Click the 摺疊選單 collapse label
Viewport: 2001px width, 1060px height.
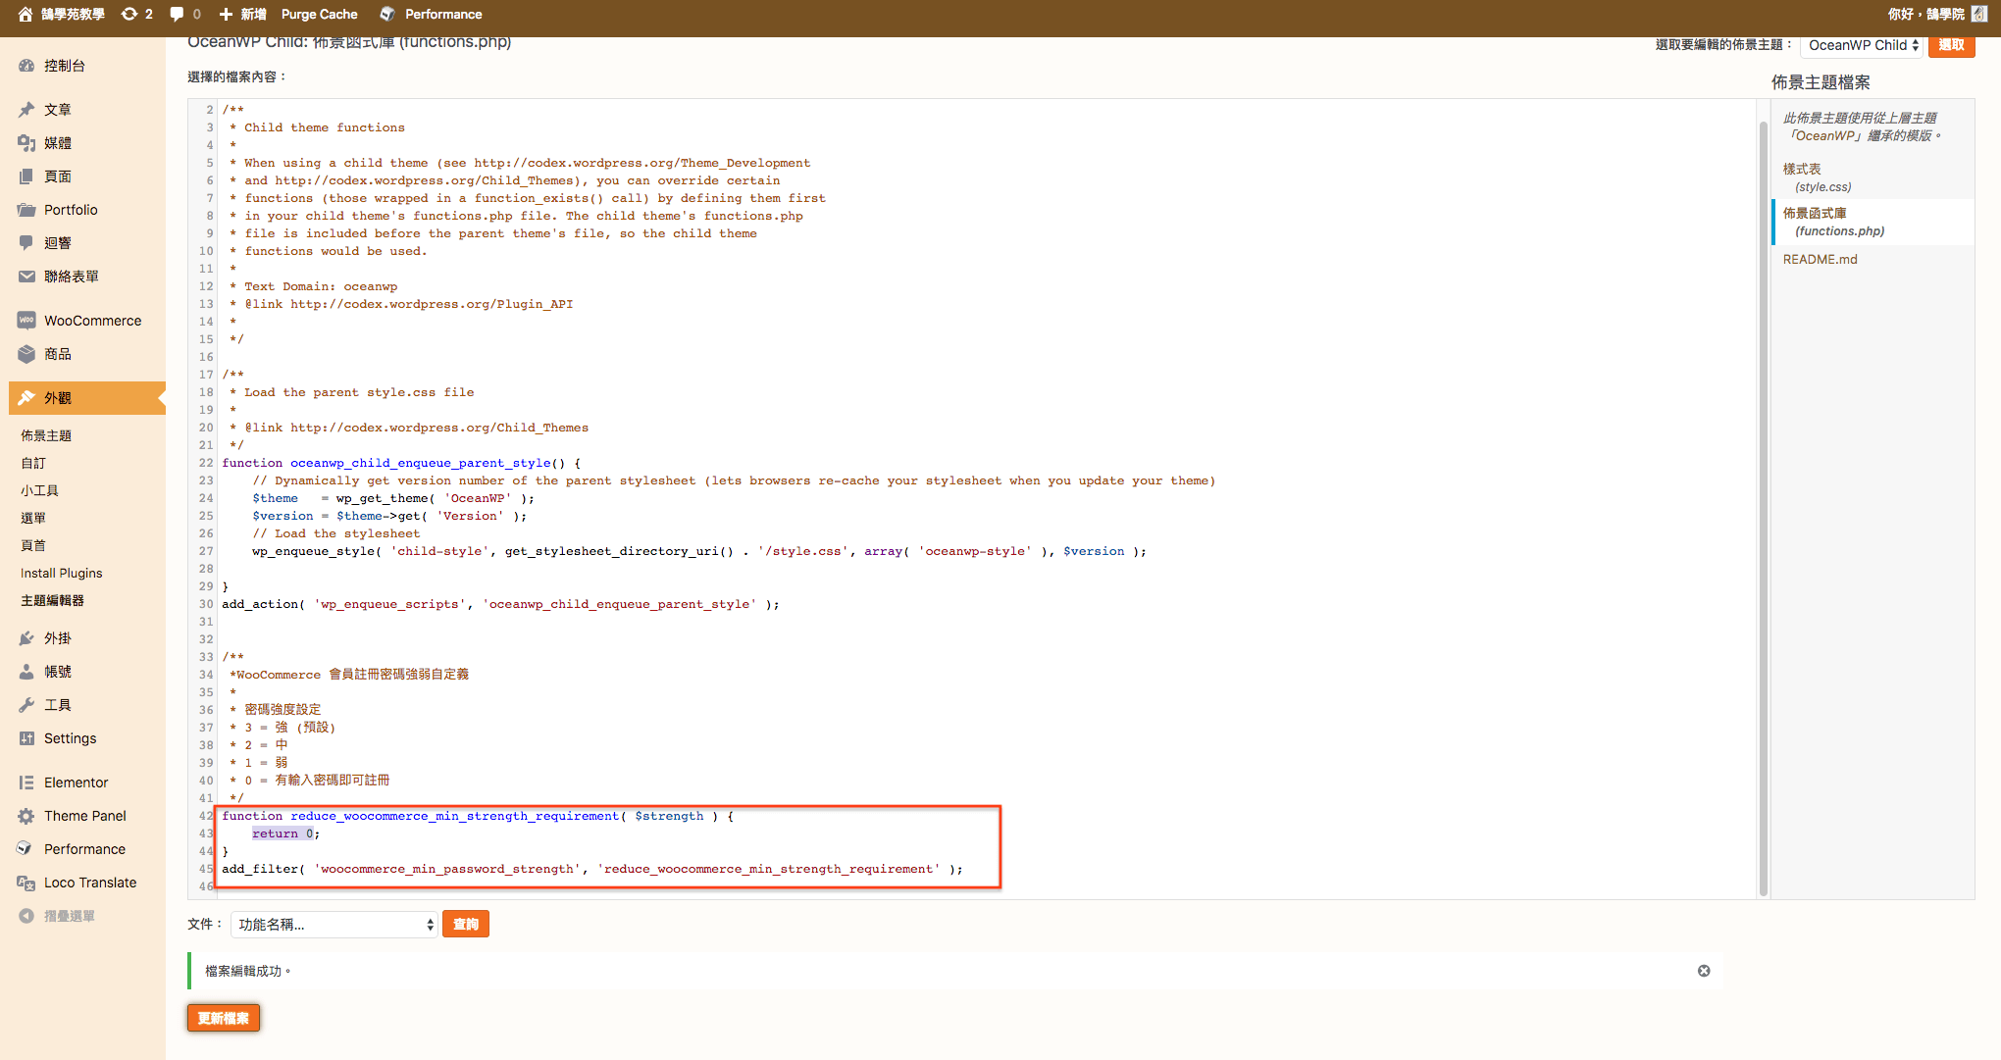[70, 916]
